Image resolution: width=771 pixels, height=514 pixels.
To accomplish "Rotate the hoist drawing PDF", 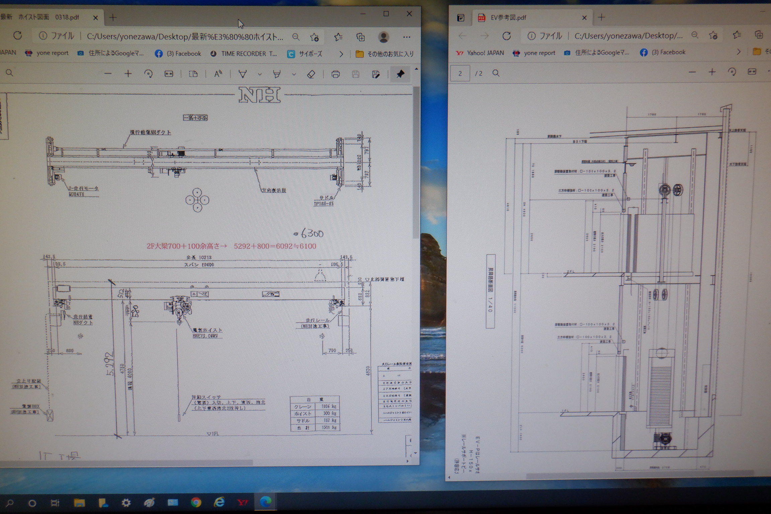I will (148, 74).
